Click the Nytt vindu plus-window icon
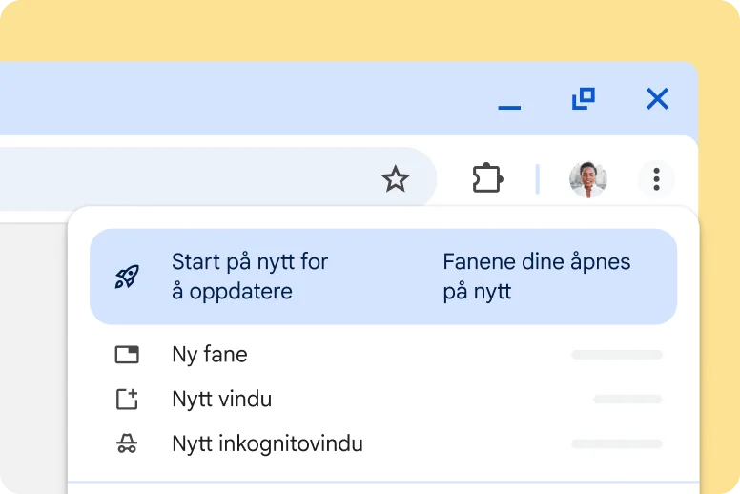 pyautogui.click(x=127, y=400)
